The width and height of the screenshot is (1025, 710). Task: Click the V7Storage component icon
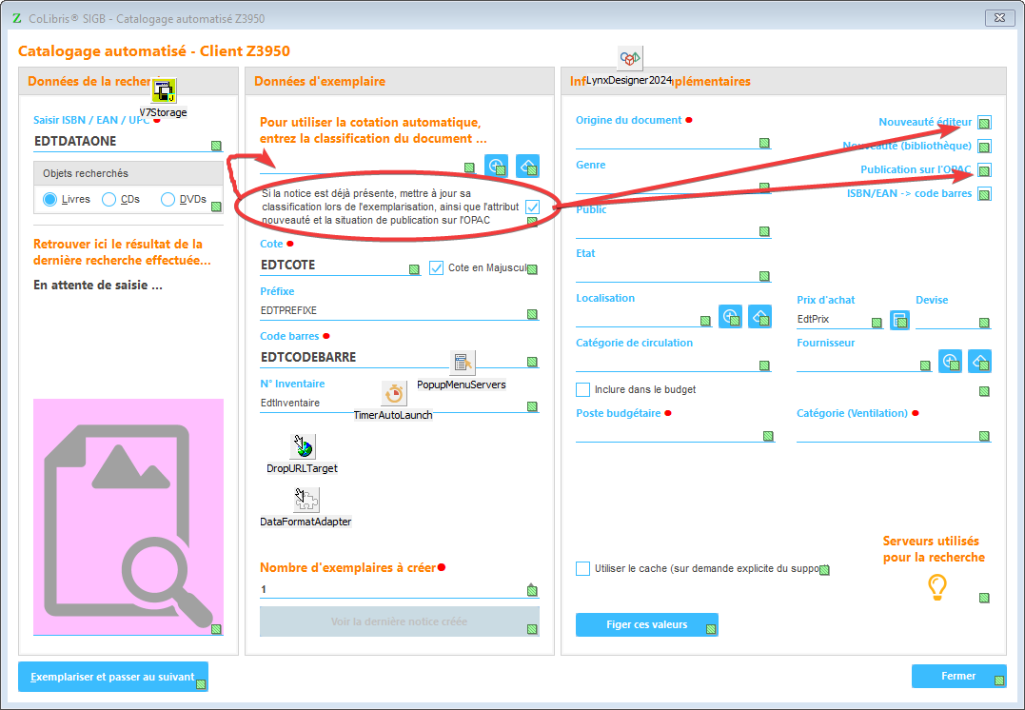pos(164,92)
